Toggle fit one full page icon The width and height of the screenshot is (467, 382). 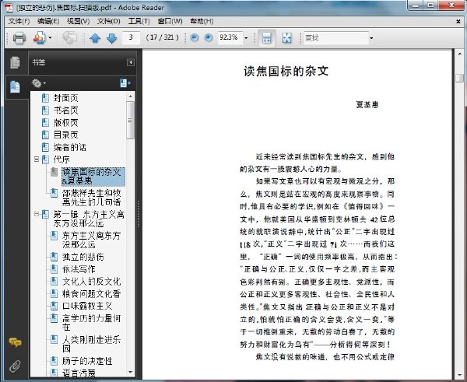287,38
